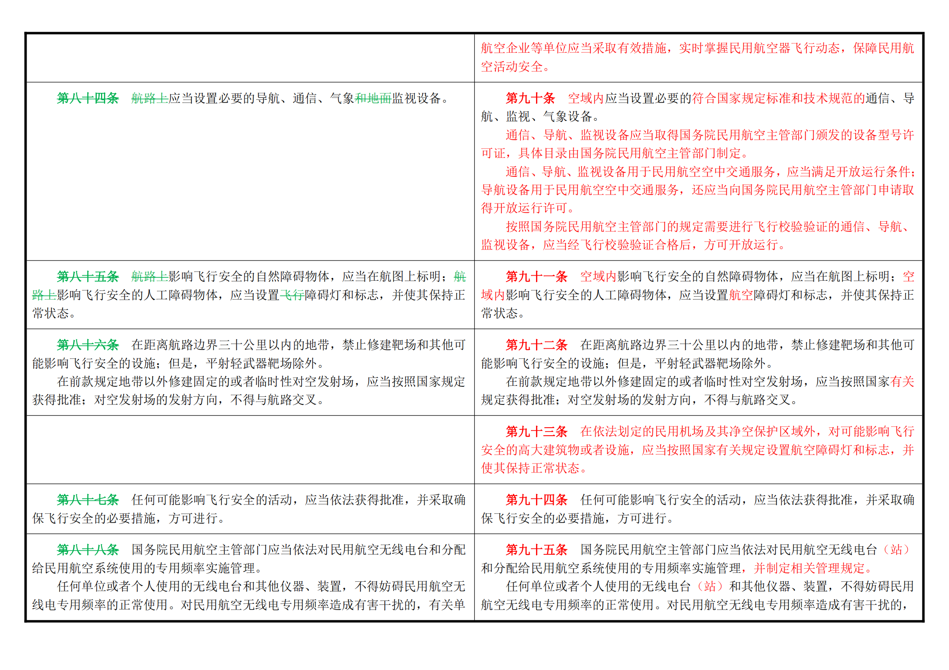Click the red text 有关 after 应当按照国家

[902, 382]
